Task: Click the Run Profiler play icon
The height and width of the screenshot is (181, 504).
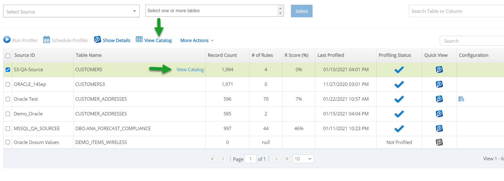Action: tap(7, 40)
